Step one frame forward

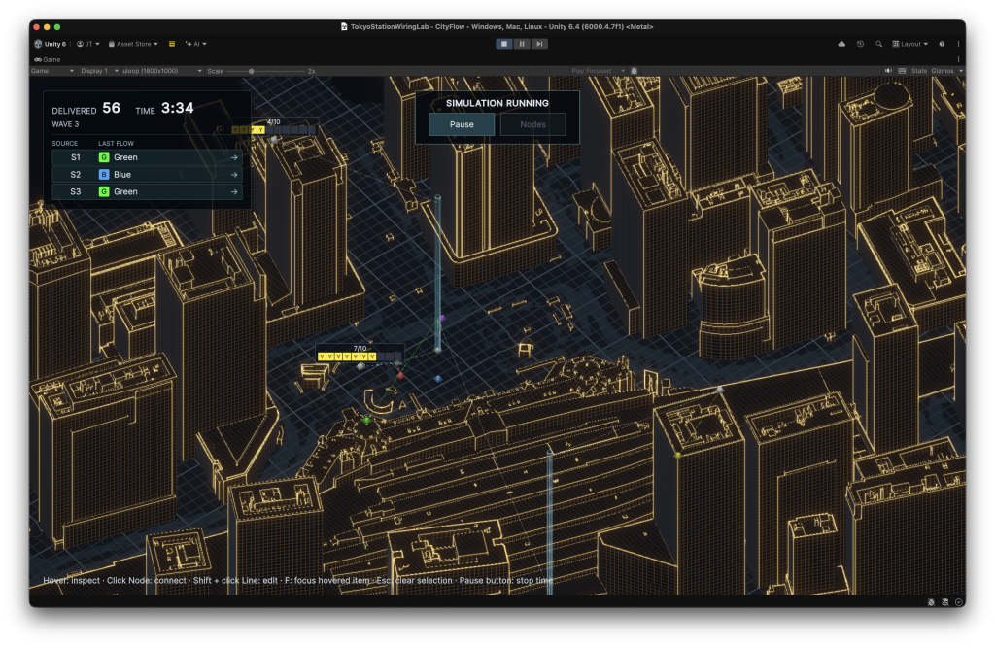click(x=538, y=44)
